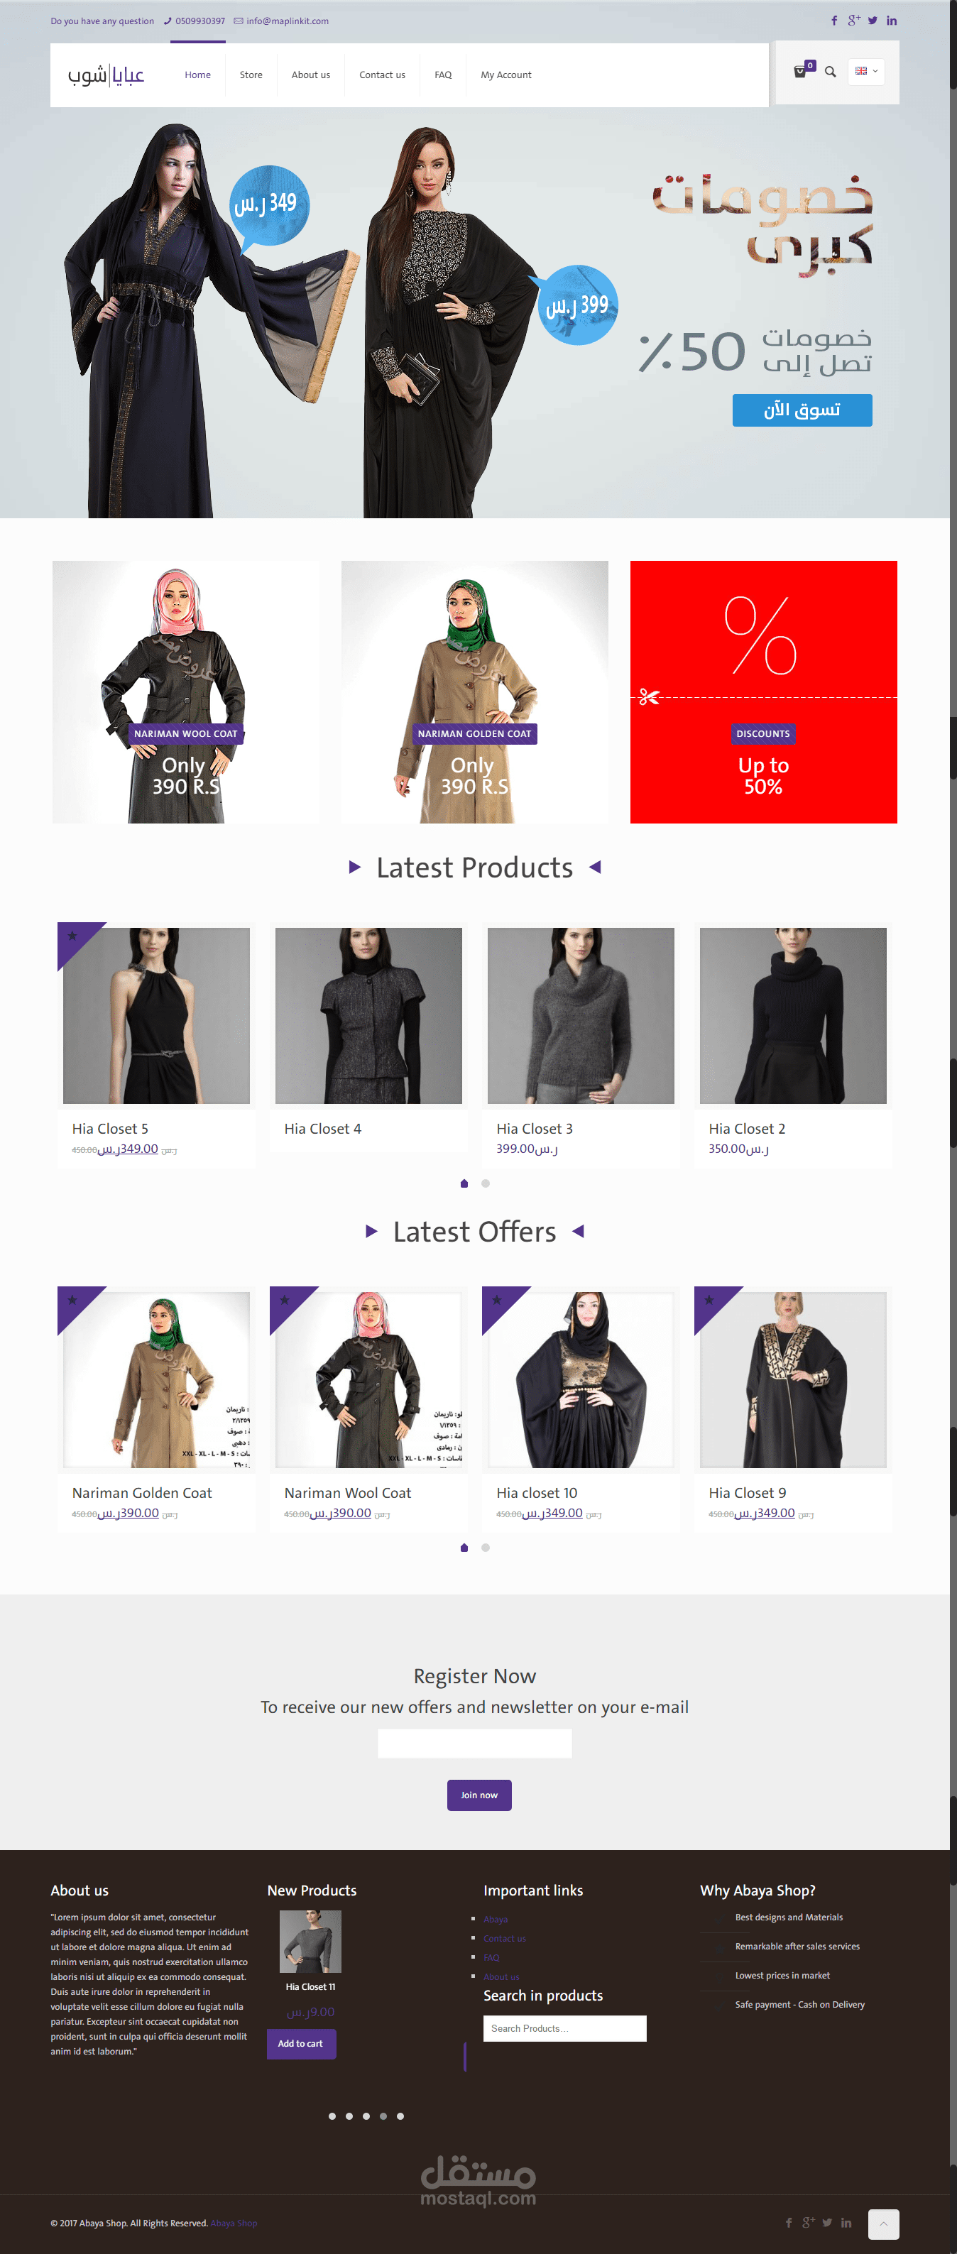
Task: Click the blue shop now banner button
Action: [x=802, y=410]
